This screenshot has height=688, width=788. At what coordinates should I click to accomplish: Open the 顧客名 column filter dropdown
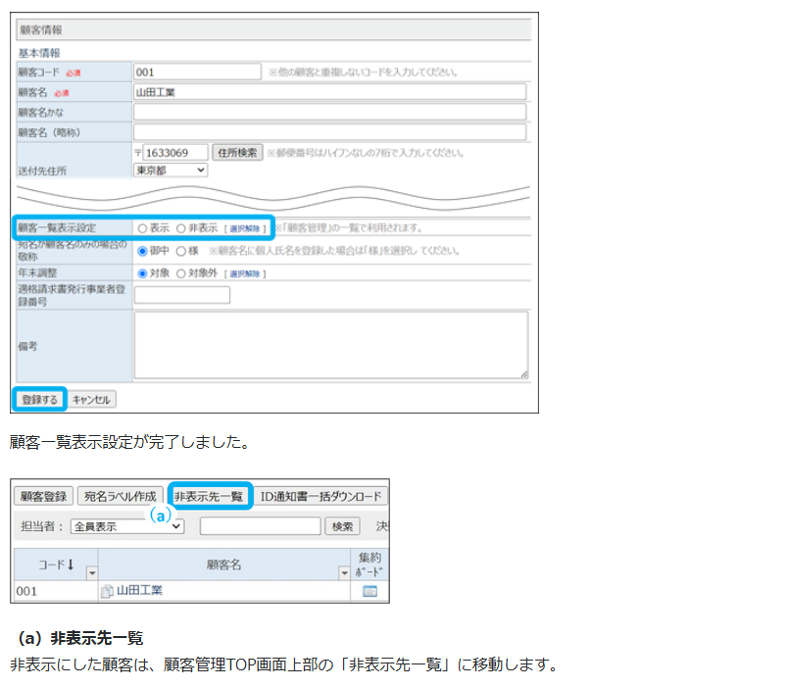click(x=343, y=572)
